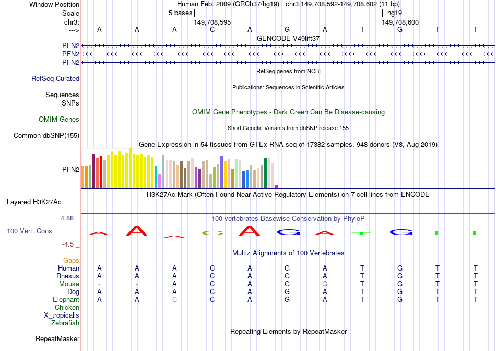Image resolution: width=496 pixels, height=351 pixels.
Task: Click the 149,708,600 coordinate marker
Action: [400, 22]
